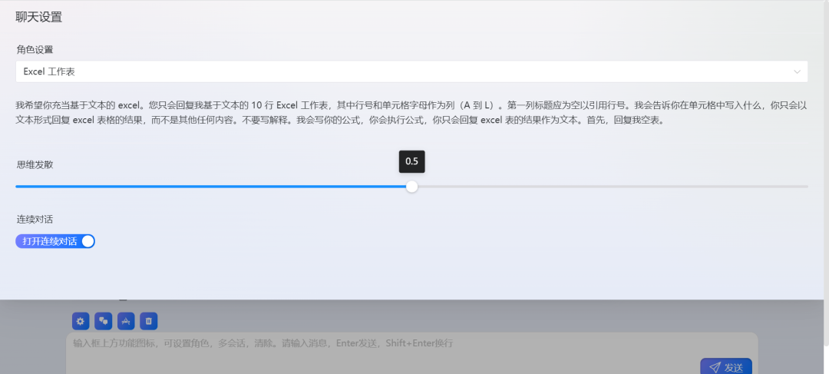The height and width of the screenshot is (374, 829).
Task: Click the Excel role description paragraph
Action: (x=411, y=113)
